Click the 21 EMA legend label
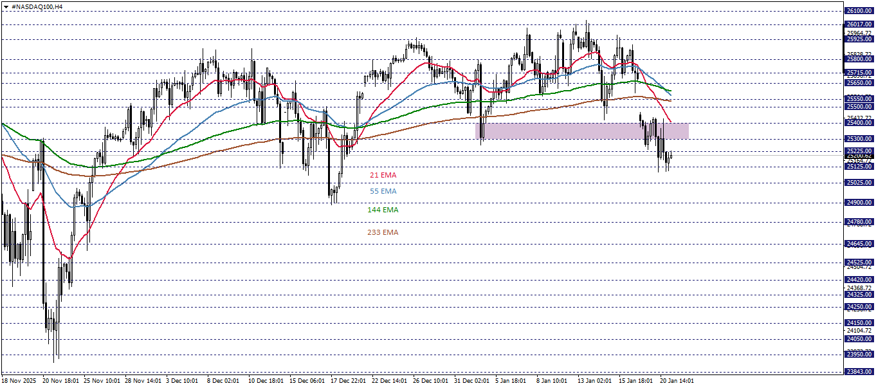Viewport: 876px width, 388px height. coord(383,174)
